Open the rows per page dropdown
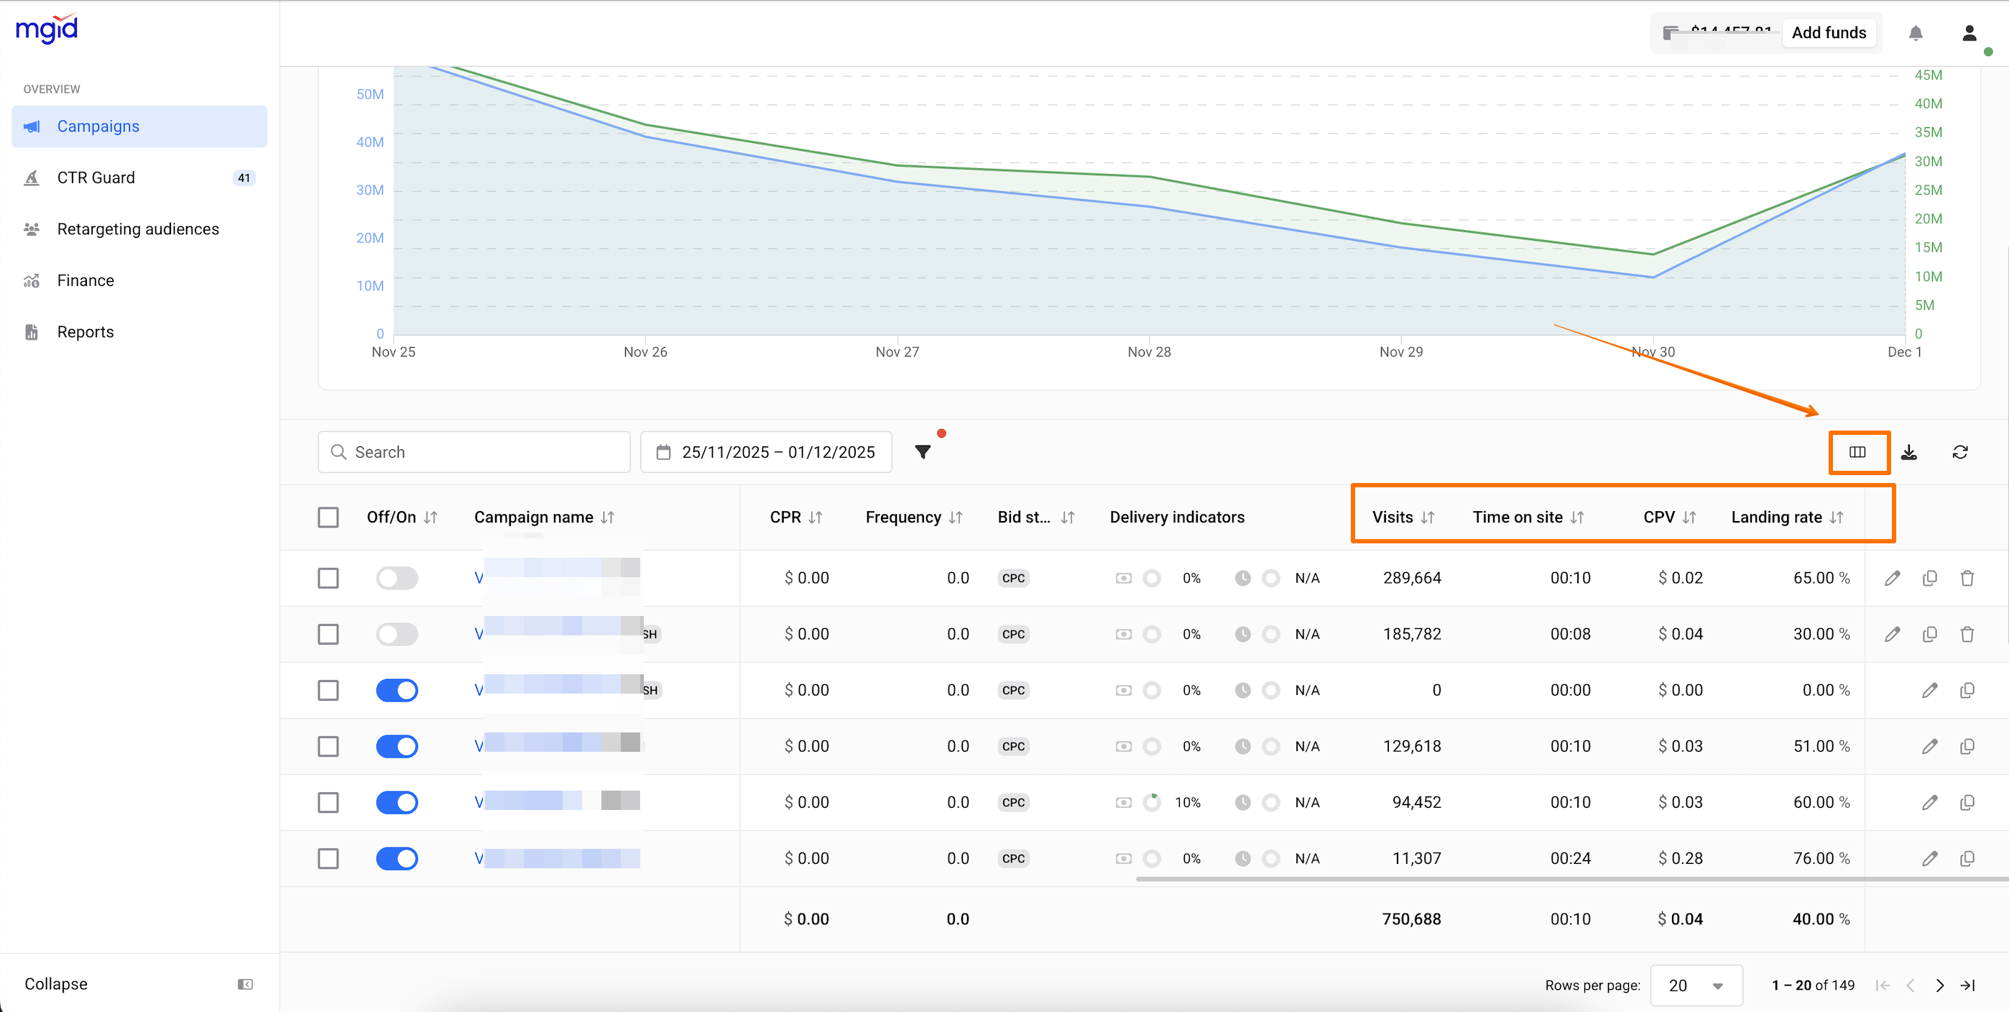Image resolution: width=2009 pixels, height=1012 pixels. (1696, 985)
